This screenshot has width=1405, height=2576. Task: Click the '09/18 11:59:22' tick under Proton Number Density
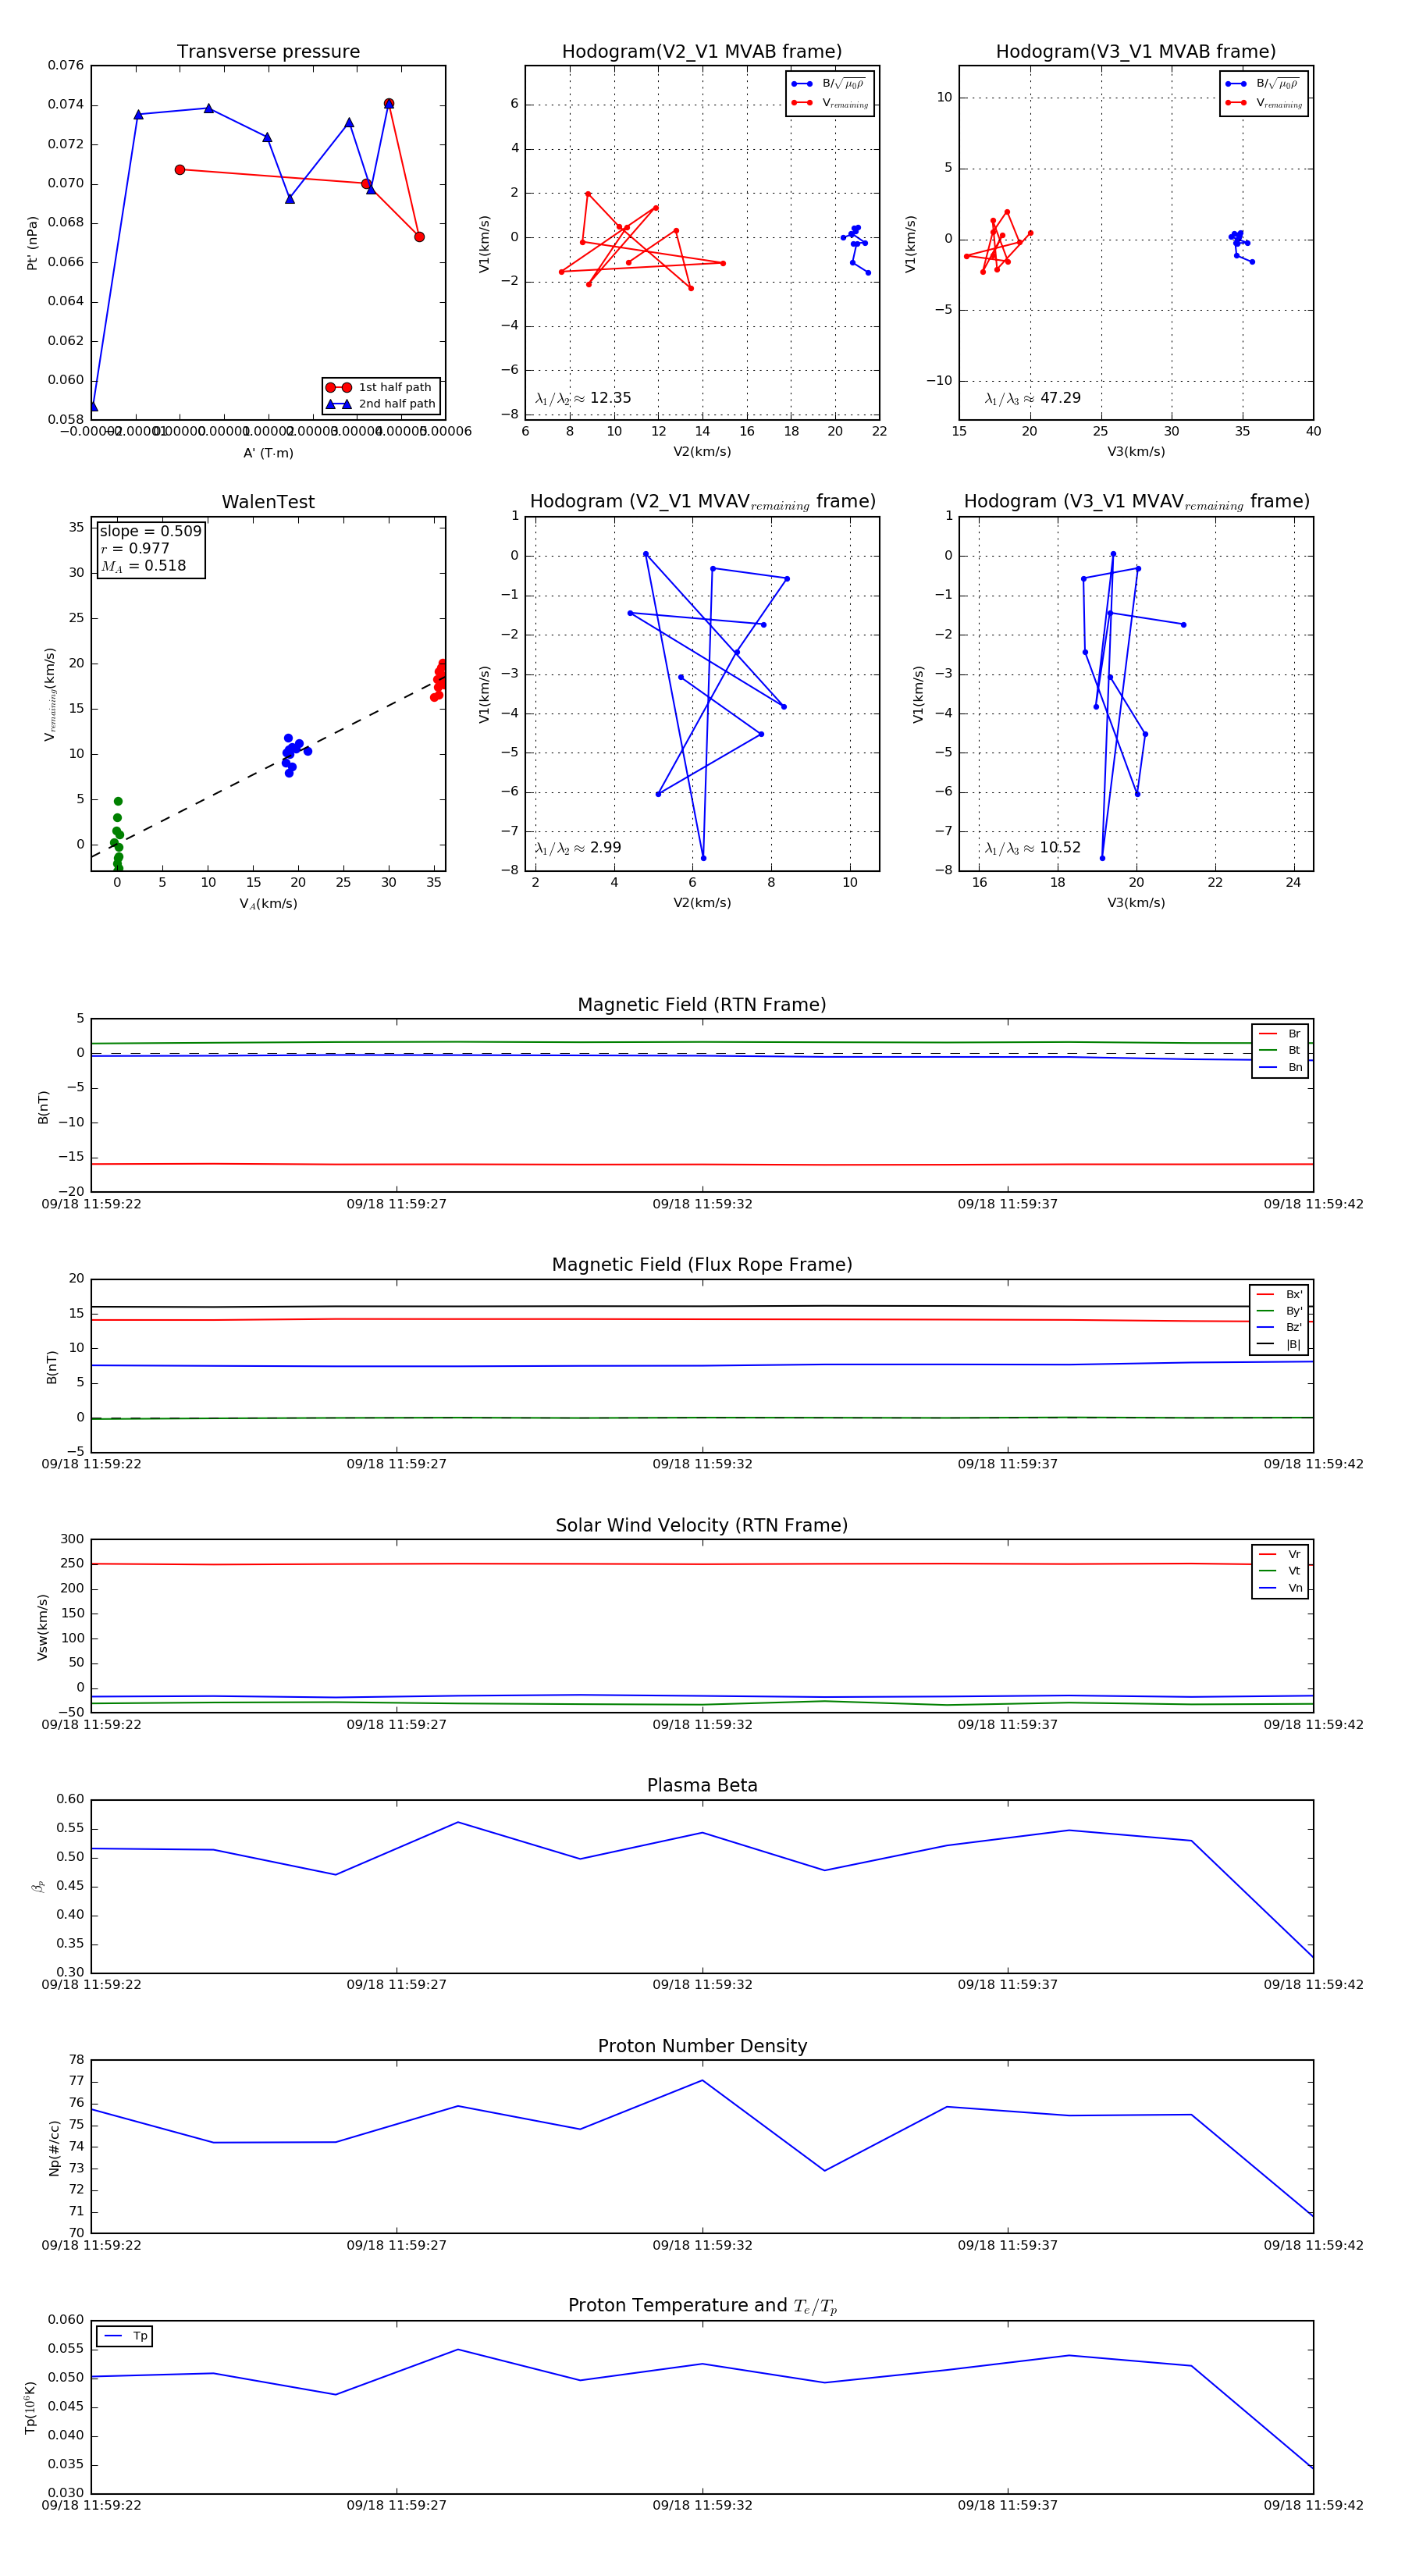coord(91,2245)
